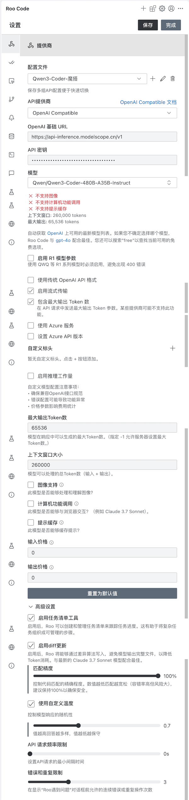
Task: Rename the configuration profile with pencil icon
Action: (x=163, y=79)
